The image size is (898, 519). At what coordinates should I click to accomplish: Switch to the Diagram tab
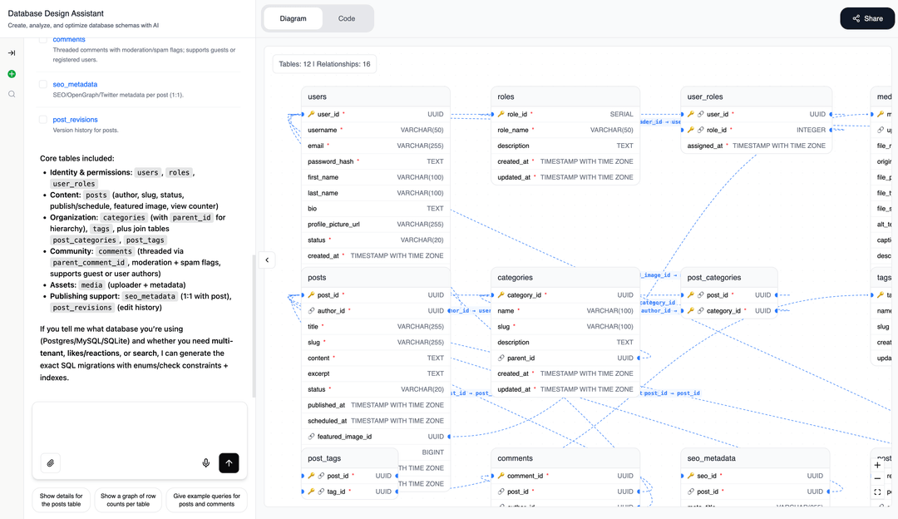click(x=293, y=18)
